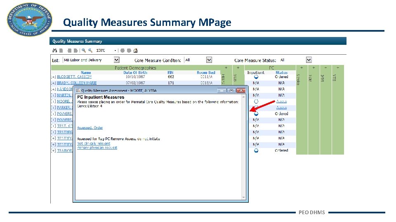Click the Ordered status in BLODGETT row
The width and height of the screenshot is (396, 222).
[281, 77]
